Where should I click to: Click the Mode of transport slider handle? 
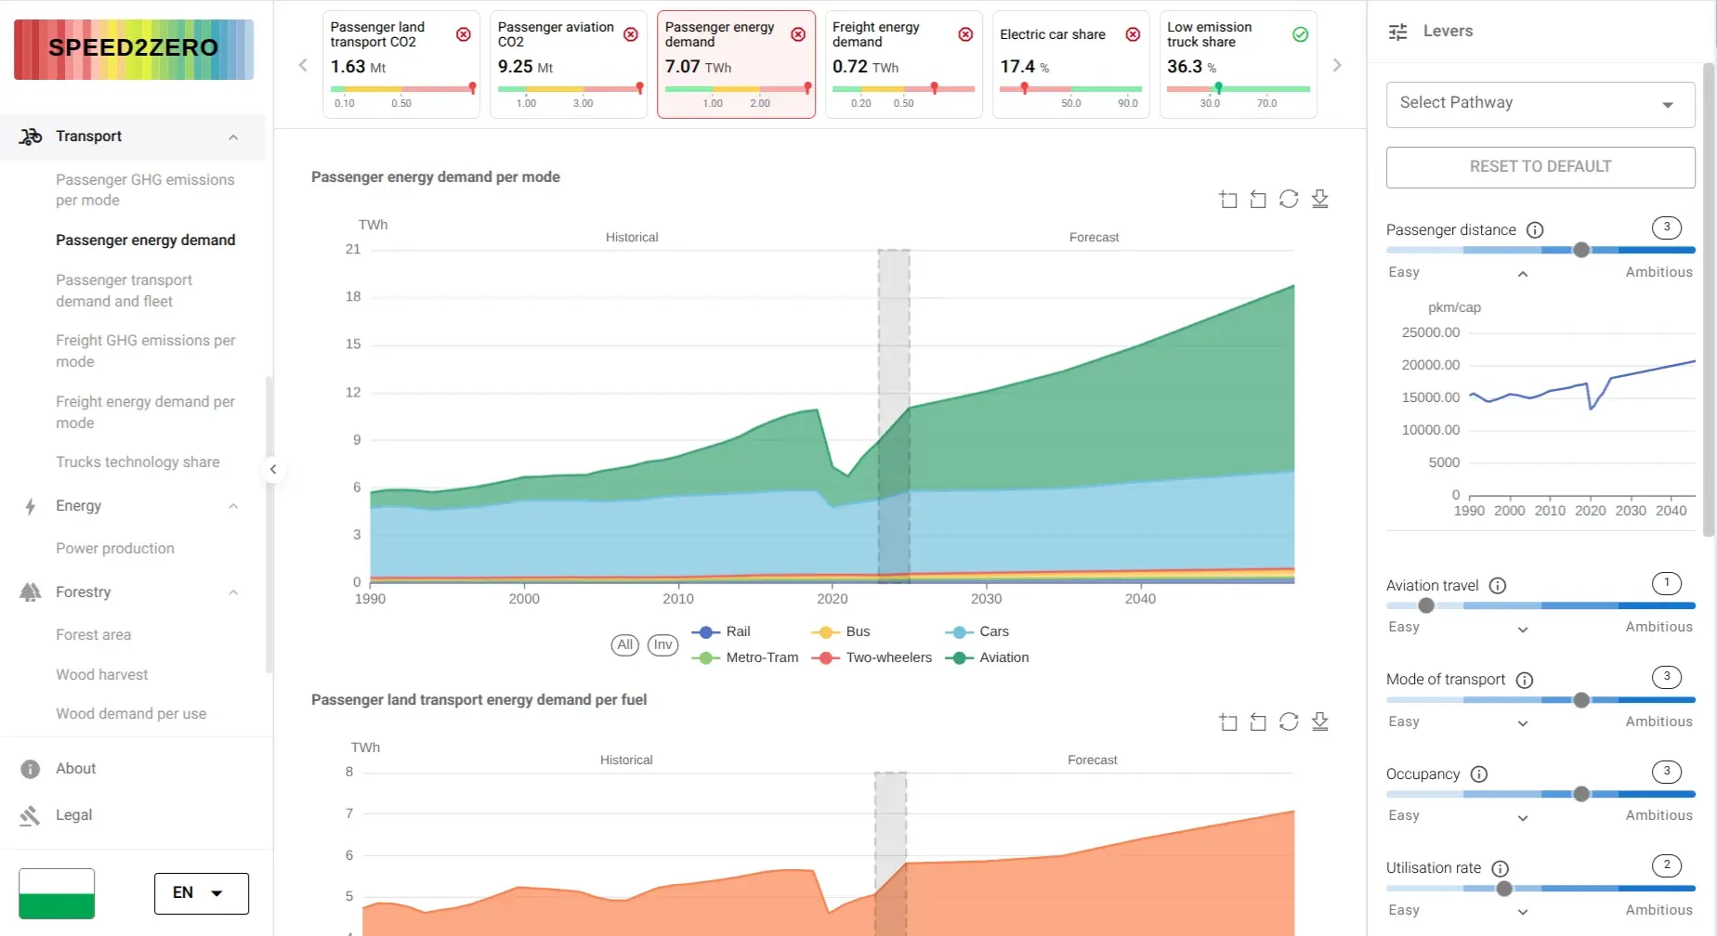pos(1581,700)
